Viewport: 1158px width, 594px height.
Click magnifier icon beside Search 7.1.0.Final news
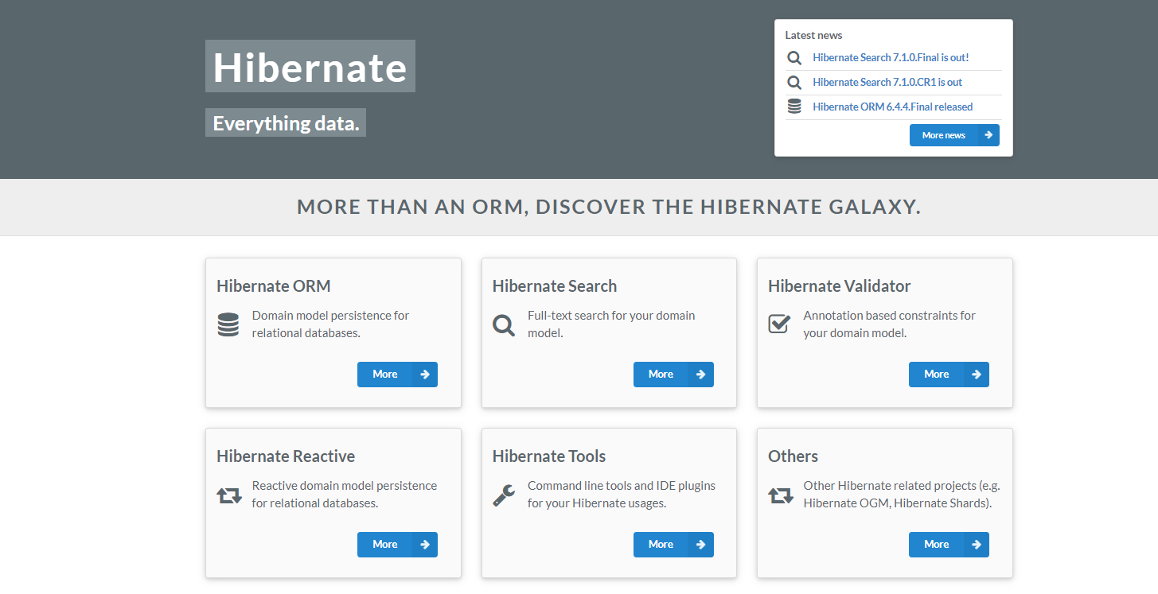tap(794, 58)
